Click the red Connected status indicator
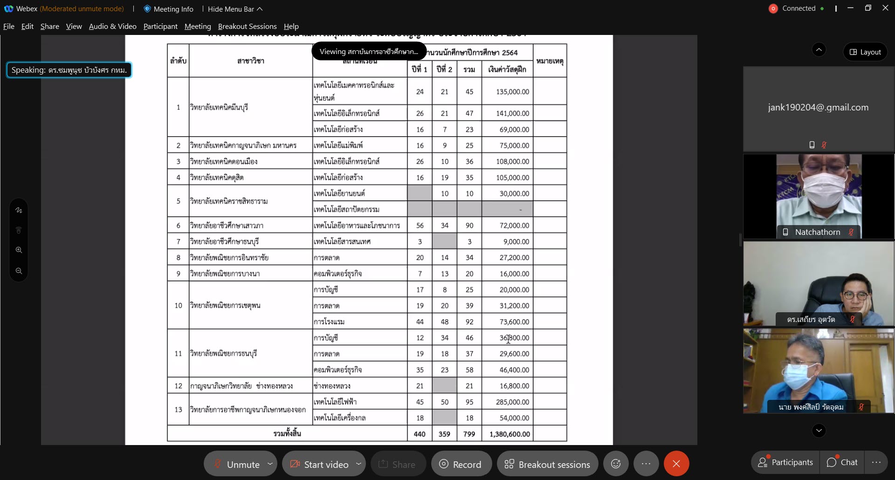Image resolution: width=895 pixels, height=480 pixels. click(x=773, y=8)
